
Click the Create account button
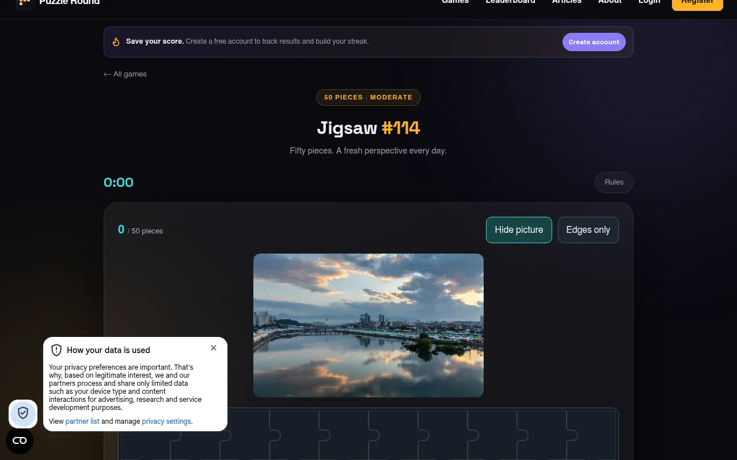[x=594, y=42]
